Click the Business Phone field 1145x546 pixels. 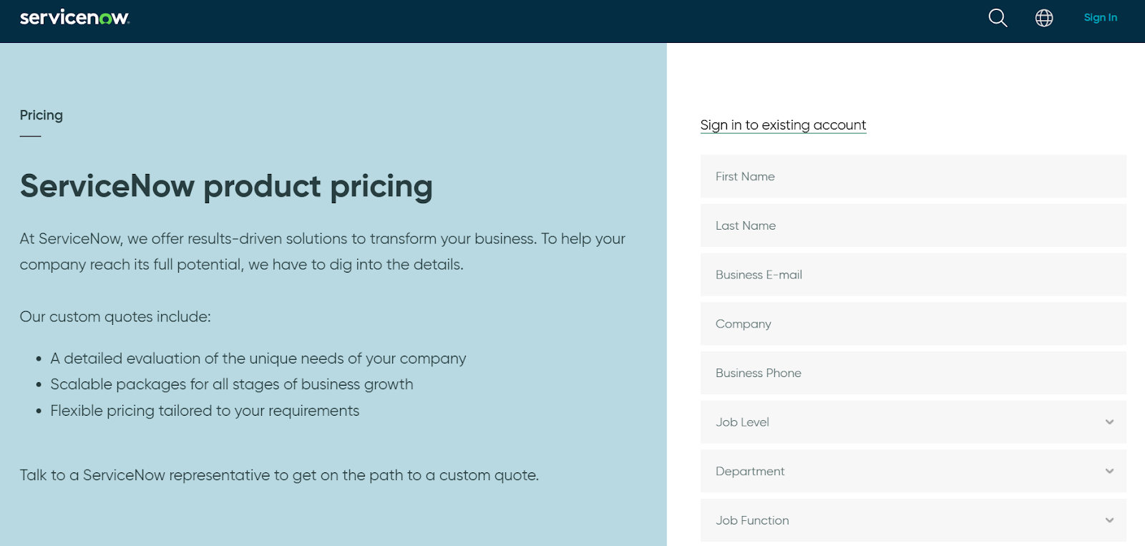[x=912, y=374]
